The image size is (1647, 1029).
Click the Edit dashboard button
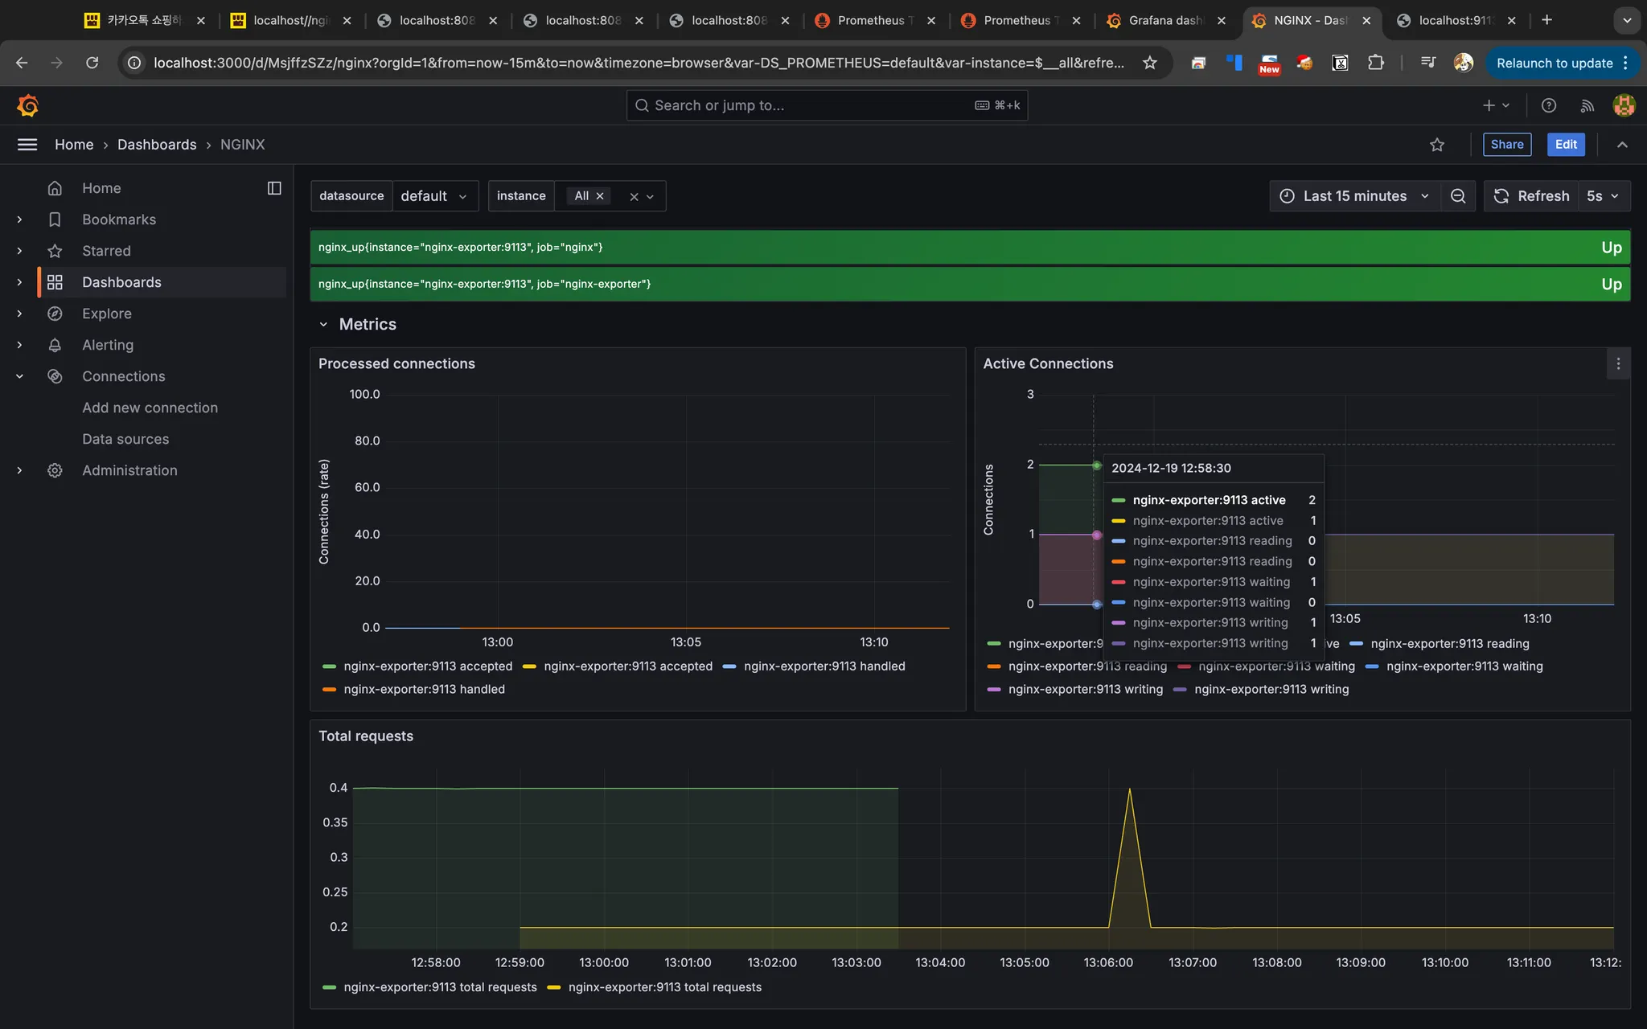(x=1565, y=145)
